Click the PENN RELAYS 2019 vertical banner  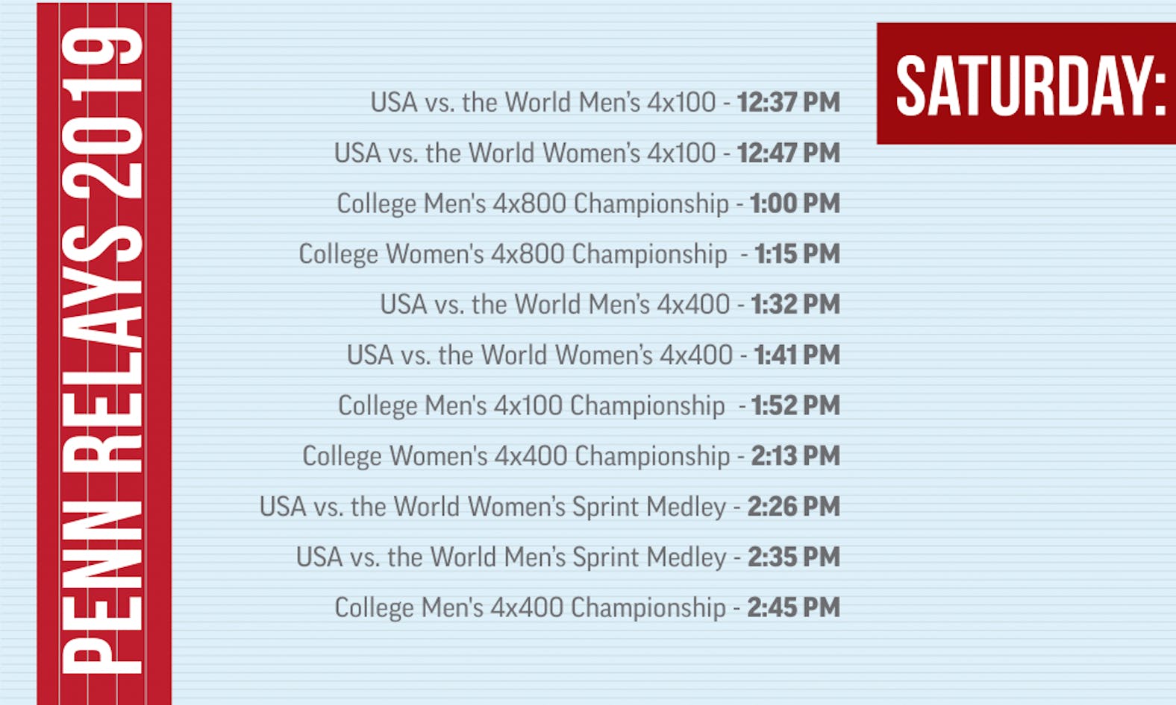point(103,352)
